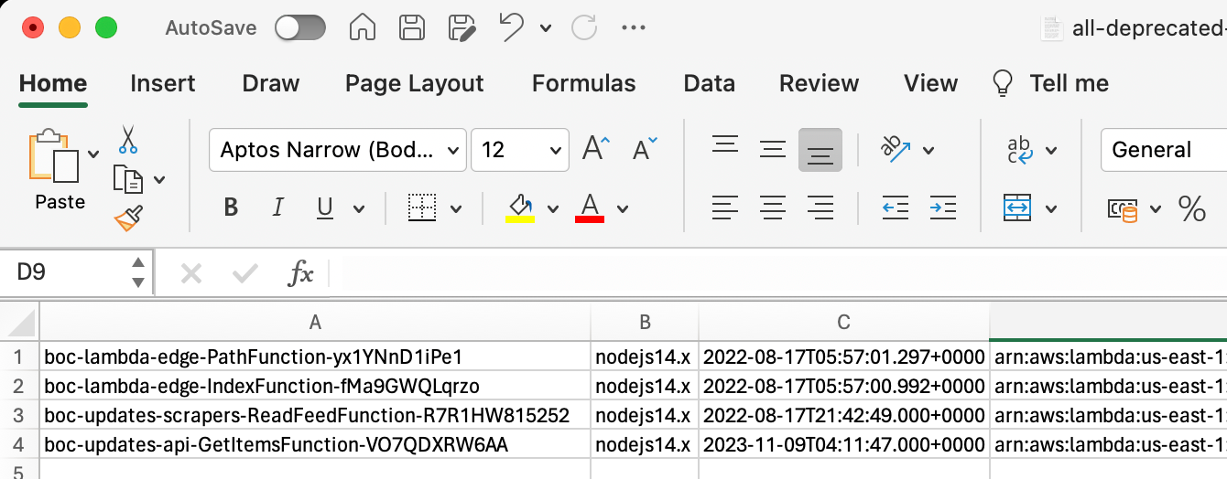Click the Home icon in title bar
The image size is (1227, 479).
point(364,27)
